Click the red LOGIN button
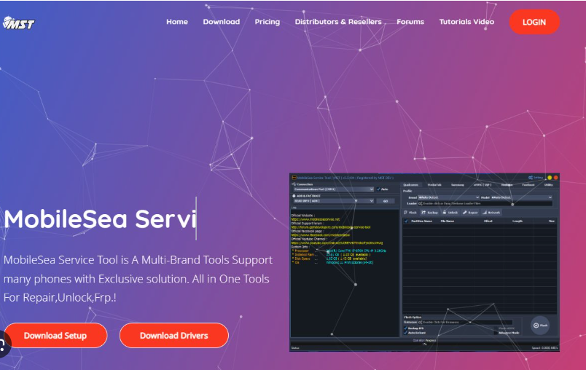 click(534, 22)
